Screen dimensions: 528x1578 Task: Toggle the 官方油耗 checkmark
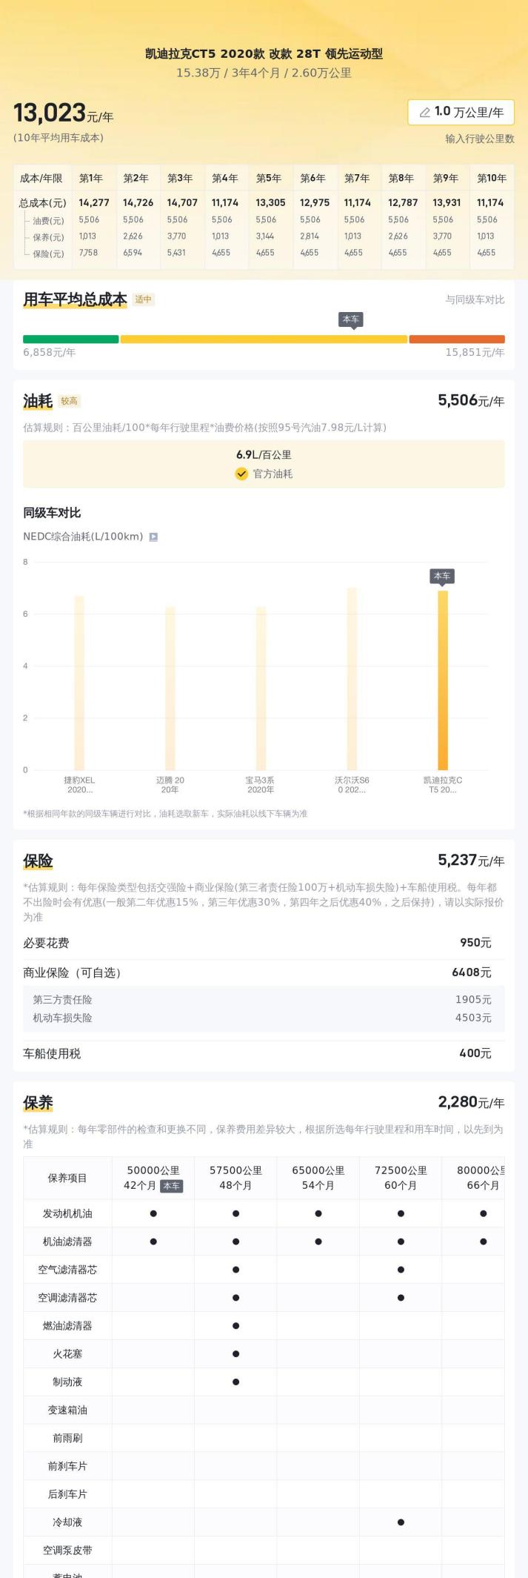tap(241, 474)
